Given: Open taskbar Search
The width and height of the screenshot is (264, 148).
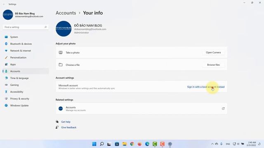Looking at the screenshot, I should click(102, 144).
